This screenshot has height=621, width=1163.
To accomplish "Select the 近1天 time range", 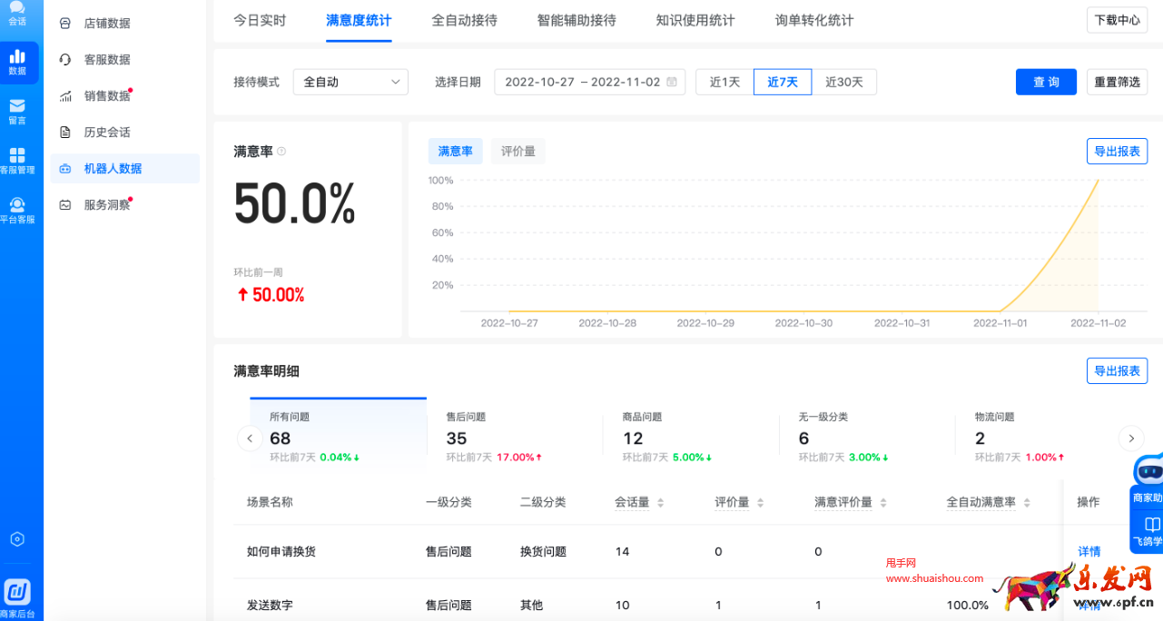I will [x=724, y=81].
